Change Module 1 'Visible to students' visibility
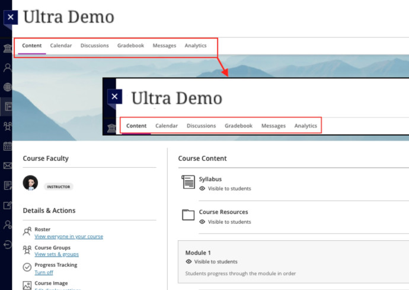 pyautogui.click(x=212, y=262)
